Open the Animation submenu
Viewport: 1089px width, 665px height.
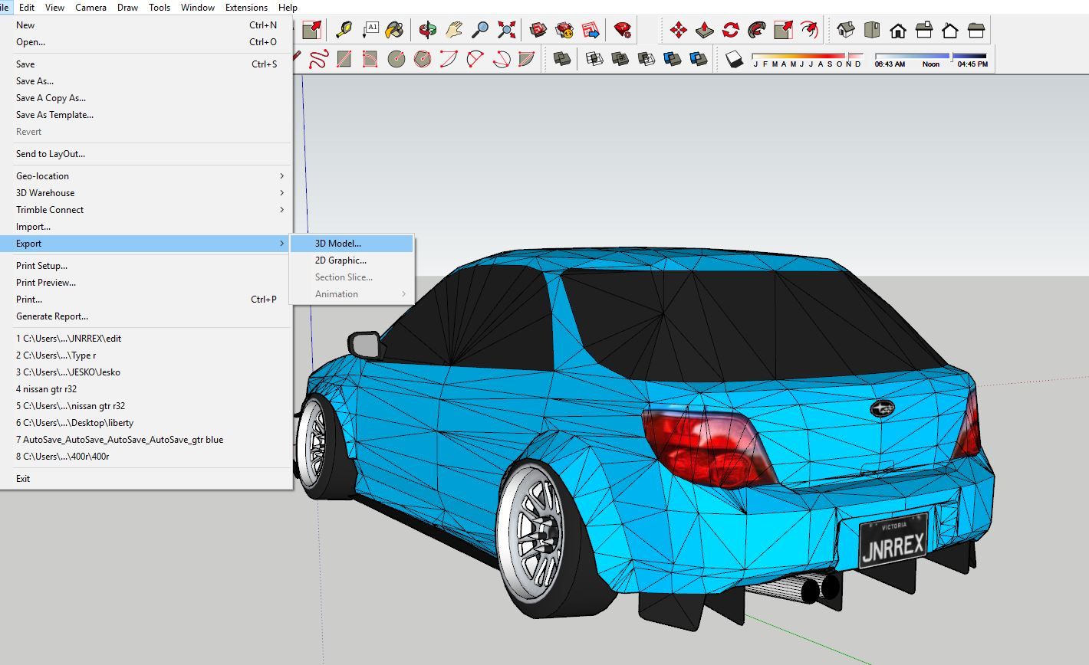coord(337,293)
